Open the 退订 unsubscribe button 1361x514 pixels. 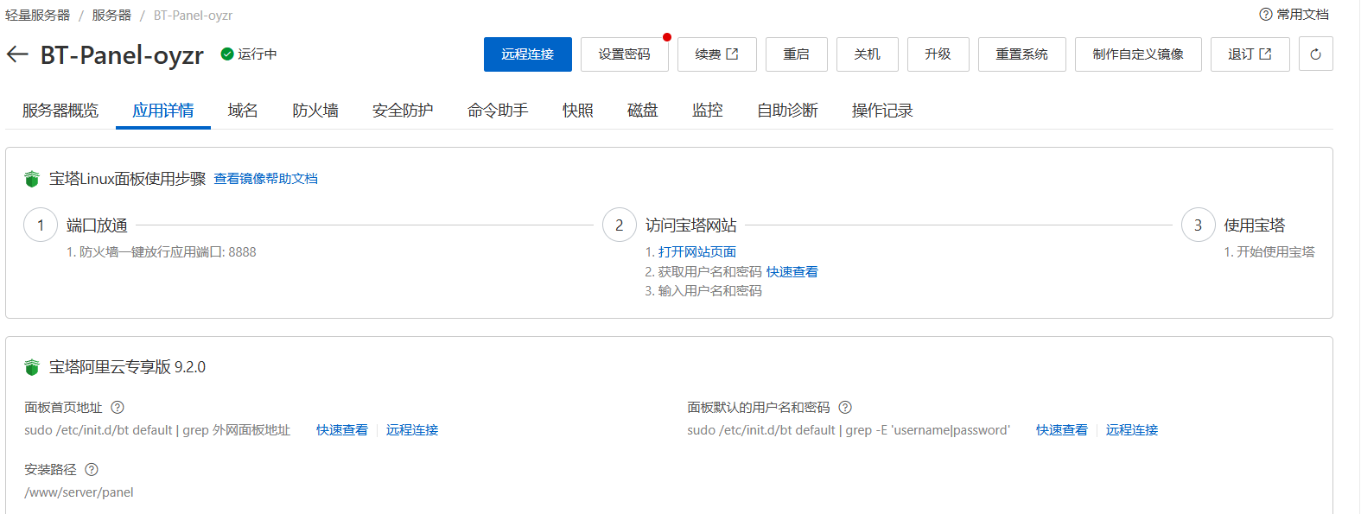point(1250,54)
